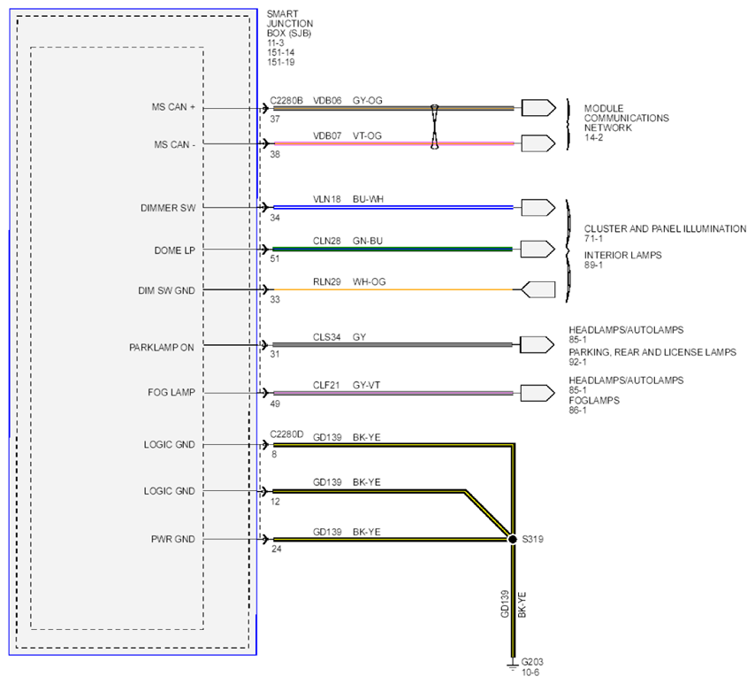Click the MS CAN + signal label
Image resolution: width=755 pixels, height=684 pixels.
[x=173, y=107]
